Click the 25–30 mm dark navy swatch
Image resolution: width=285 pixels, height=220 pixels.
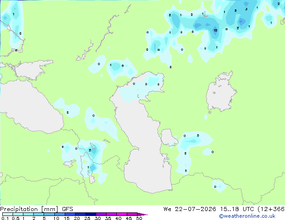coord(90,214)
